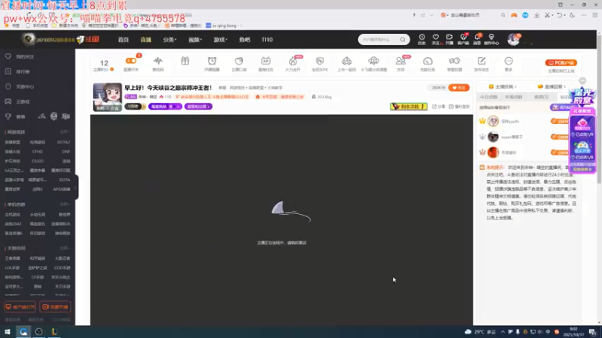Click the waveform icon in anchor toolbar
Viewport: 602px width, 338px height.
(158, 61)
